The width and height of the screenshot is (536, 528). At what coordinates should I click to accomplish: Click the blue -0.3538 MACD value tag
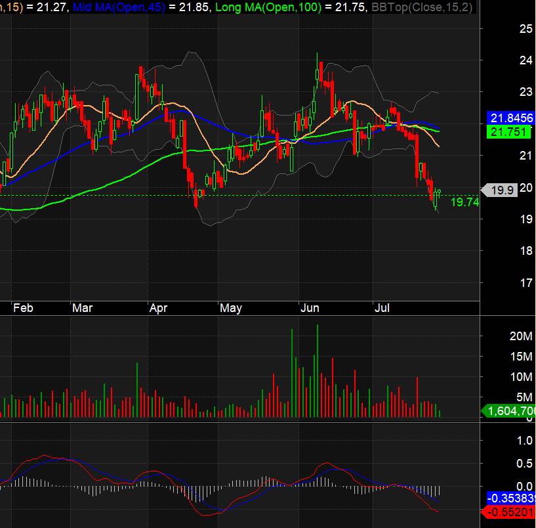(x=511, y=498)
